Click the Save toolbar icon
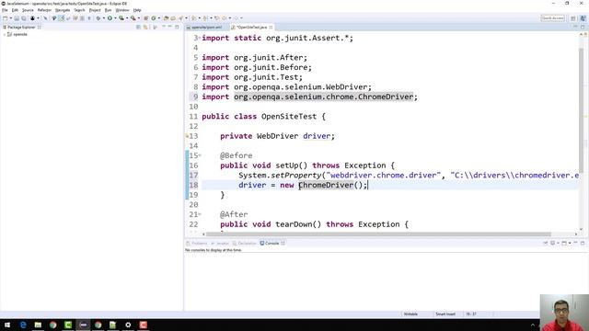Screen dimensions: 589x331 [17, 18]
